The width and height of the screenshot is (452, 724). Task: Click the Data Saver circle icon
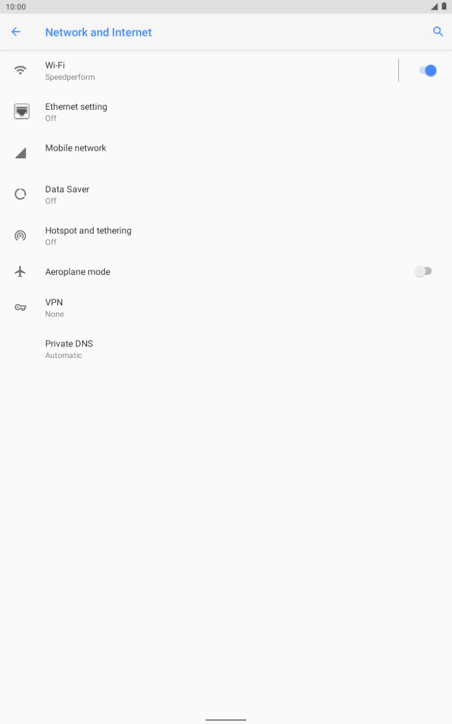coord(21,194)
